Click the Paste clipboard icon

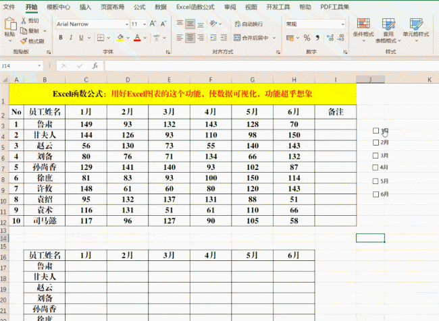10,24
